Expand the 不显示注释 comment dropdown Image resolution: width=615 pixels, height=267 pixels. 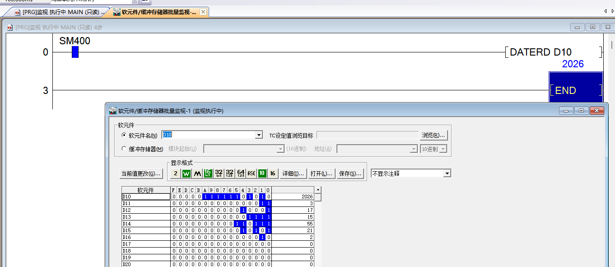(447, 173)
